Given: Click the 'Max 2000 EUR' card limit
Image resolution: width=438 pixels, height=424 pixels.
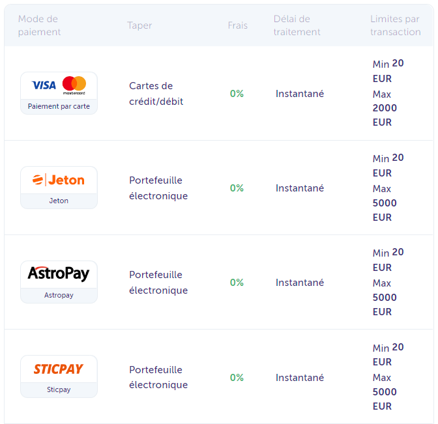Looking at the screenshot, I should tap(385, 108).
